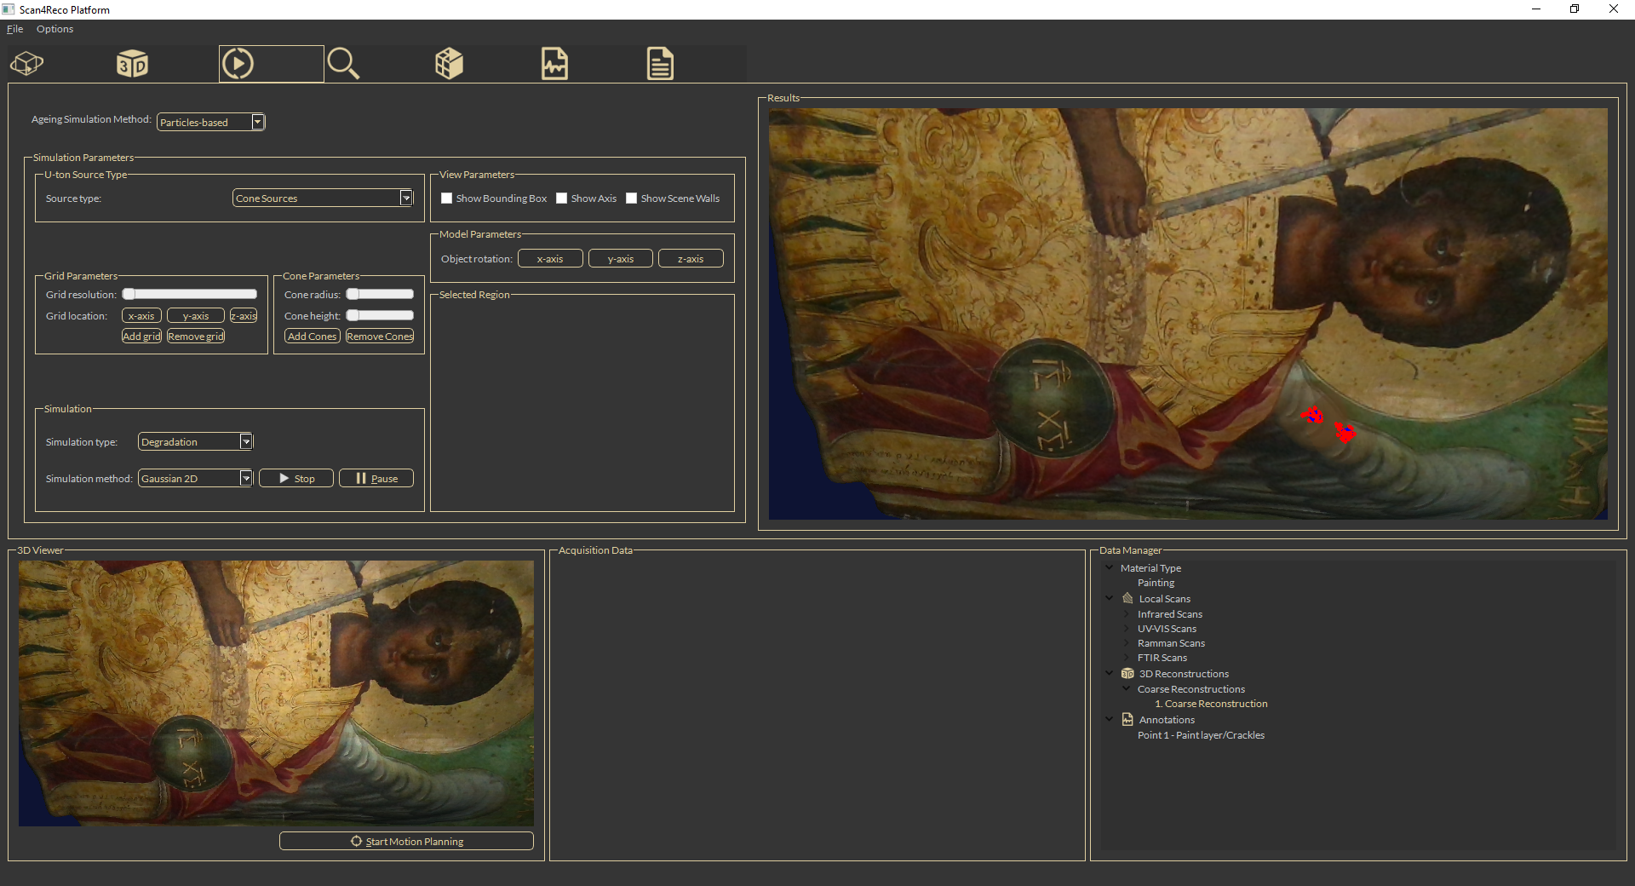Click the Annotations tree icon
The width and height of the screenshot is (1635, 886).
click(x=1127, y=719)
